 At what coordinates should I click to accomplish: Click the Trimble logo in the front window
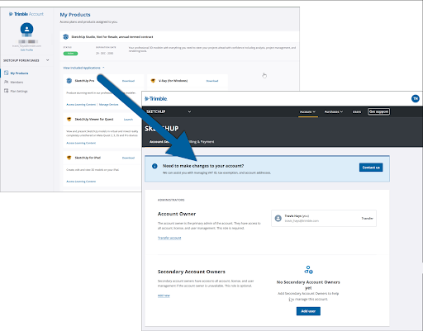tap(156, 99)
